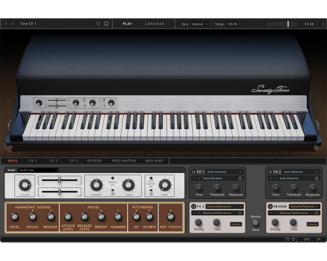
Task: Go to the next preset in top bar
Action: (x=12, y=23)
